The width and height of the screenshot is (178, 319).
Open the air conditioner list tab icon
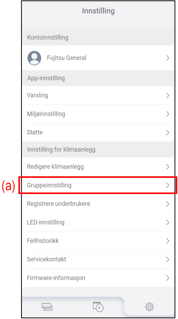coord(47,307)
